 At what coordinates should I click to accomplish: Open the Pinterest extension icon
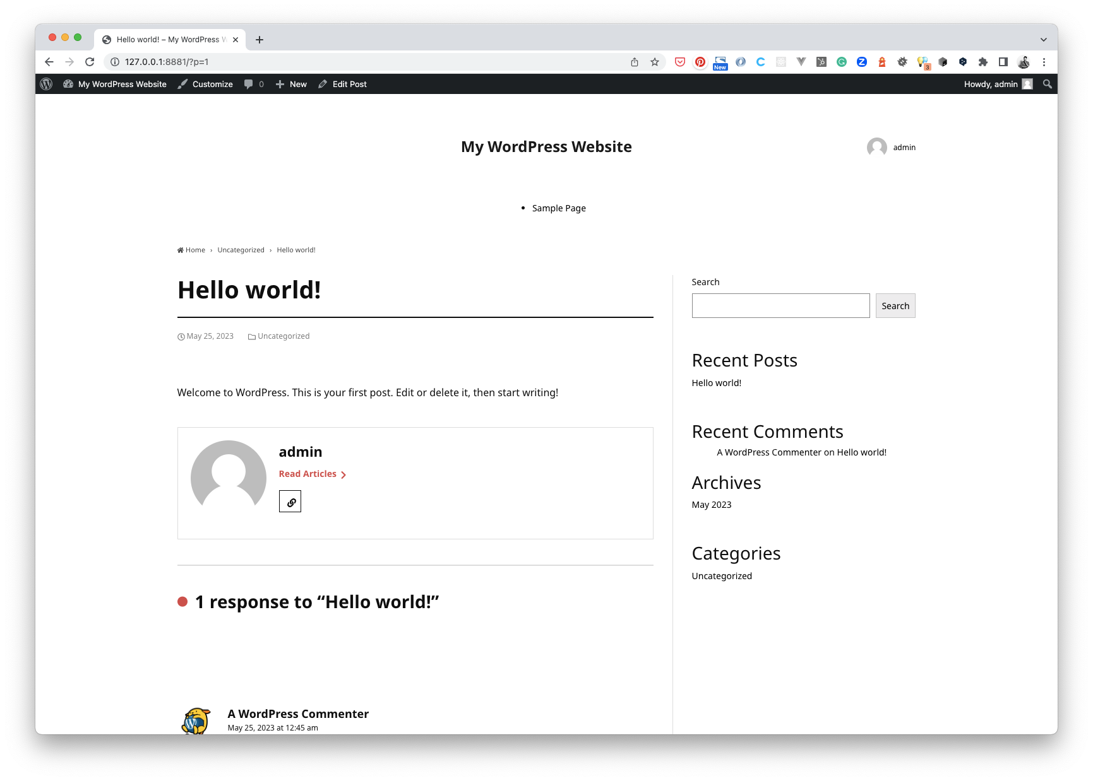[x=700, y=62]
